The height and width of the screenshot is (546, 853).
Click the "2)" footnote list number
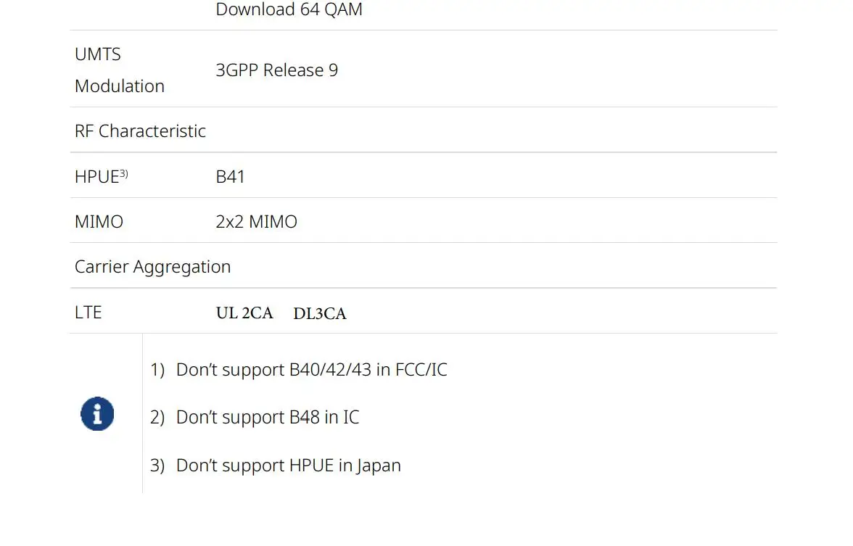[157, 418]
